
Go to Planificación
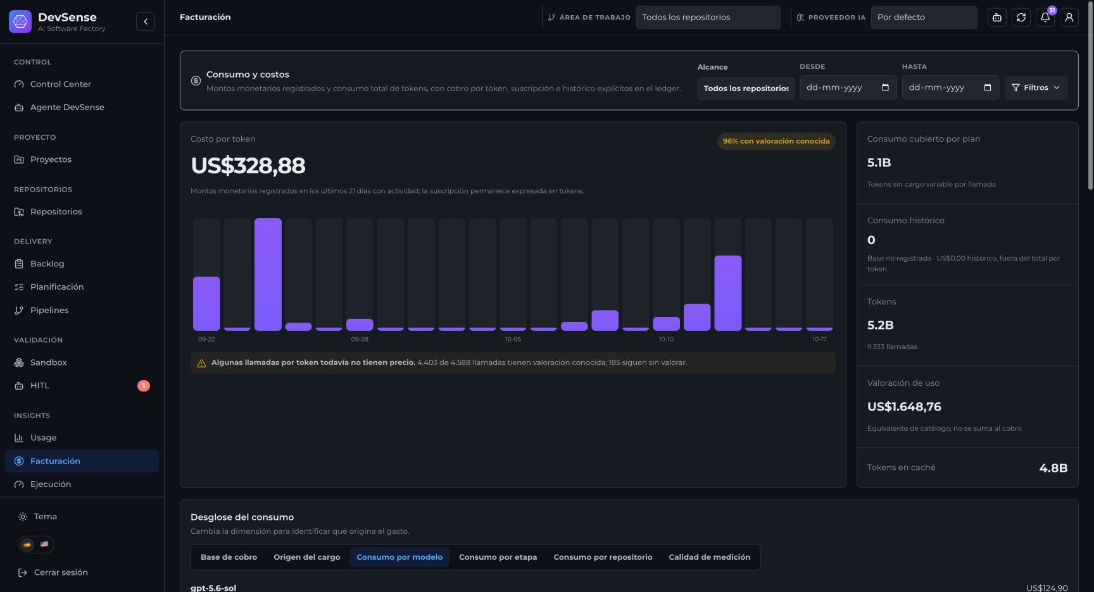(x=82, y=287)
